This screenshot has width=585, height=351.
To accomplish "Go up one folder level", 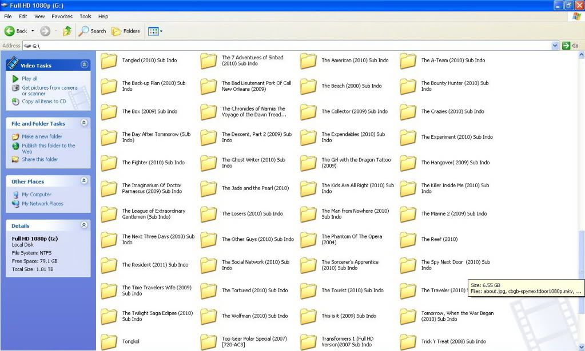I will (x=67, y=31).
